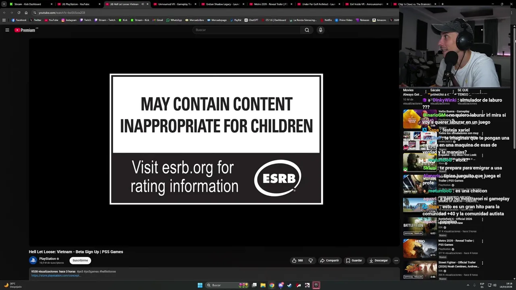Image resolution: width=516 pixels, height=290 pixels.
Task: Reload the page with refresh icon
Action: (x=19, y=12)
